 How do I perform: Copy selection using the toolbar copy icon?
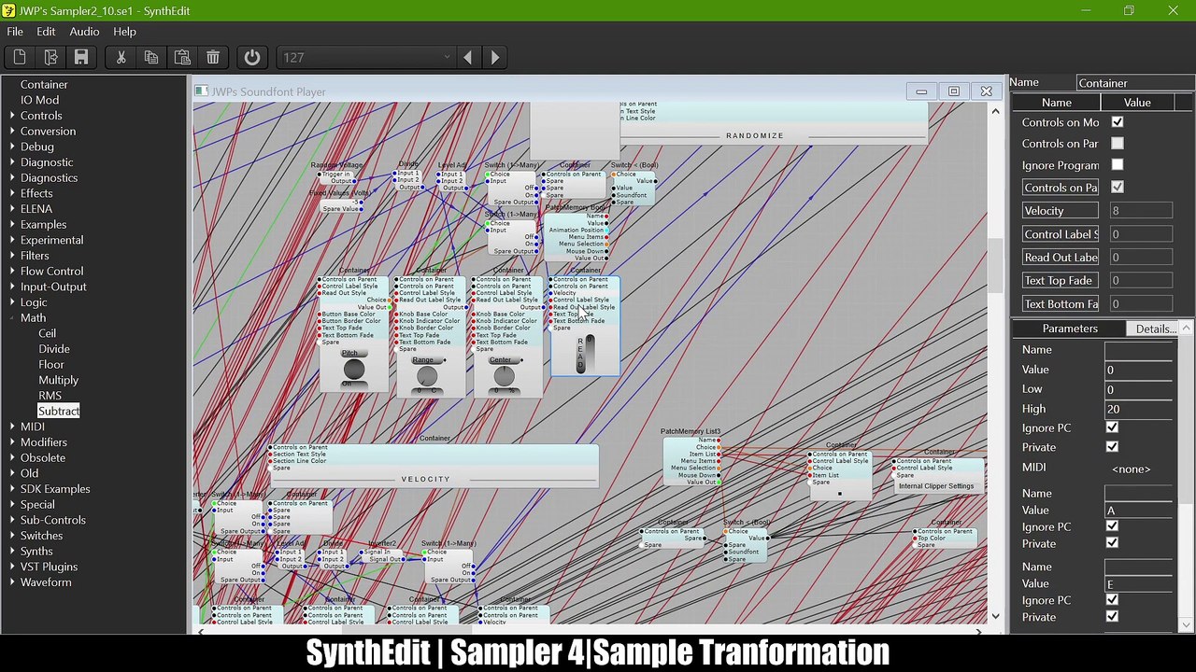coord(151,58)
